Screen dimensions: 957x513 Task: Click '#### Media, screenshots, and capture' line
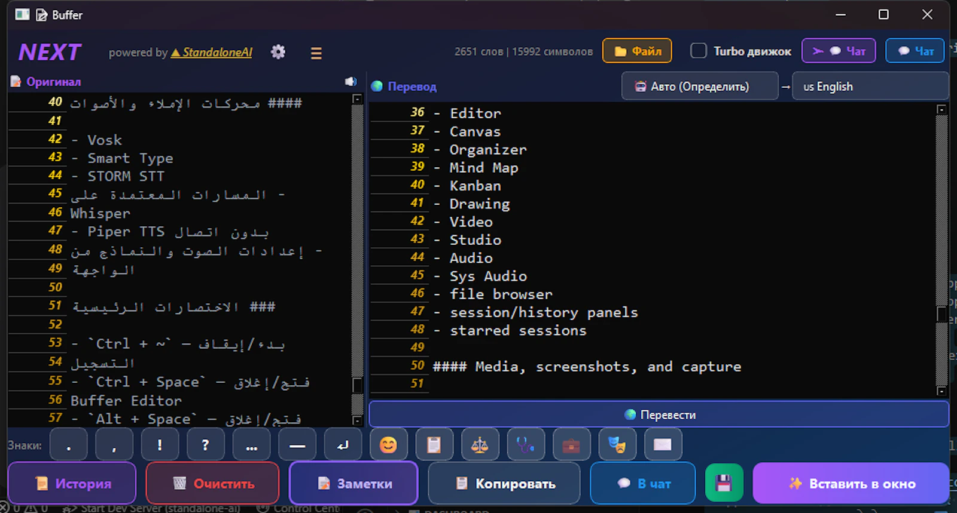pyautogui.click(x=587, y=367)
